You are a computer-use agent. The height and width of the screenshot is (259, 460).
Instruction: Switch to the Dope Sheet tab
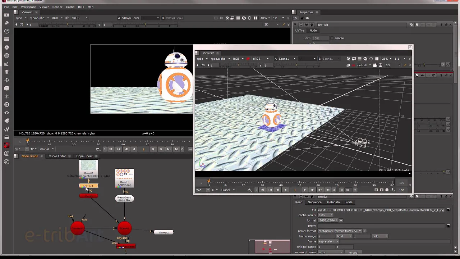[84, 156]
